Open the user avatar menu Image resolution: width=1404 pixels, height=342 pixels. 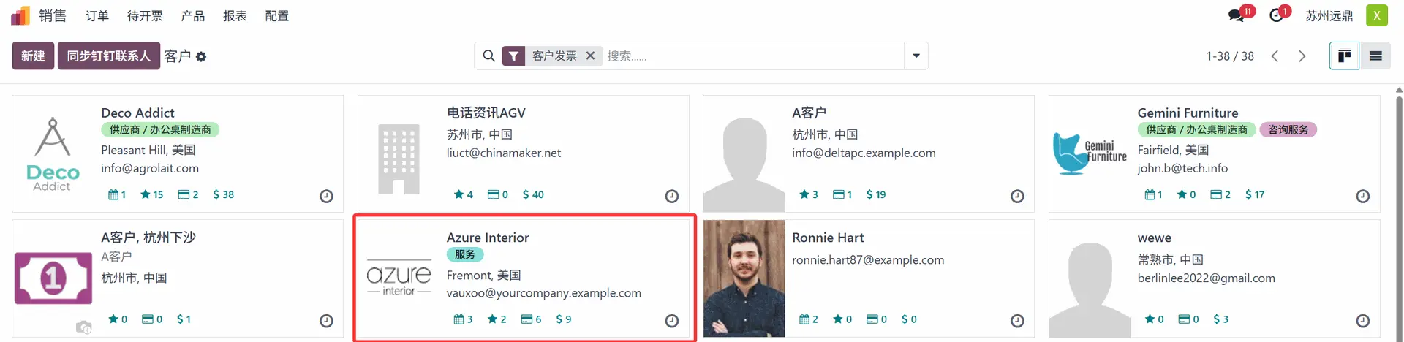coord(1376,15)
